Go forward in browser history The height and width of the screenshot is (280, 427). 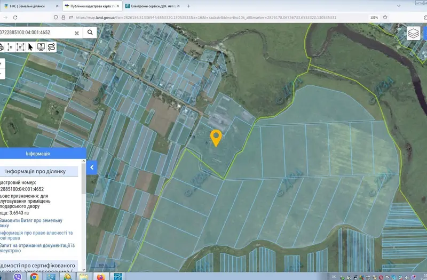point(5,18)
